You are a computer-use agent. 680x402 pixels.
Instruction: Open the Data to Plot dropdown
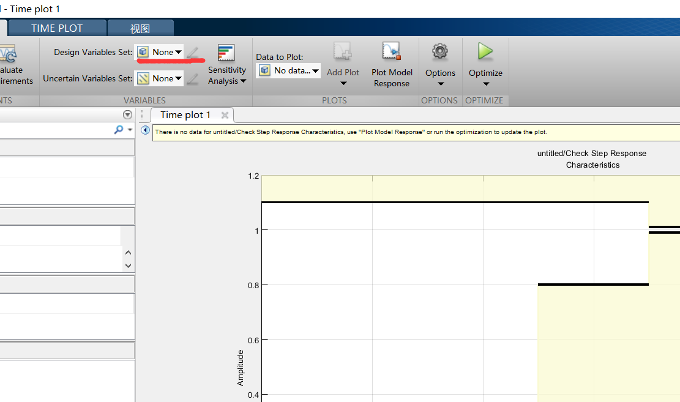[x=288, y=71]
